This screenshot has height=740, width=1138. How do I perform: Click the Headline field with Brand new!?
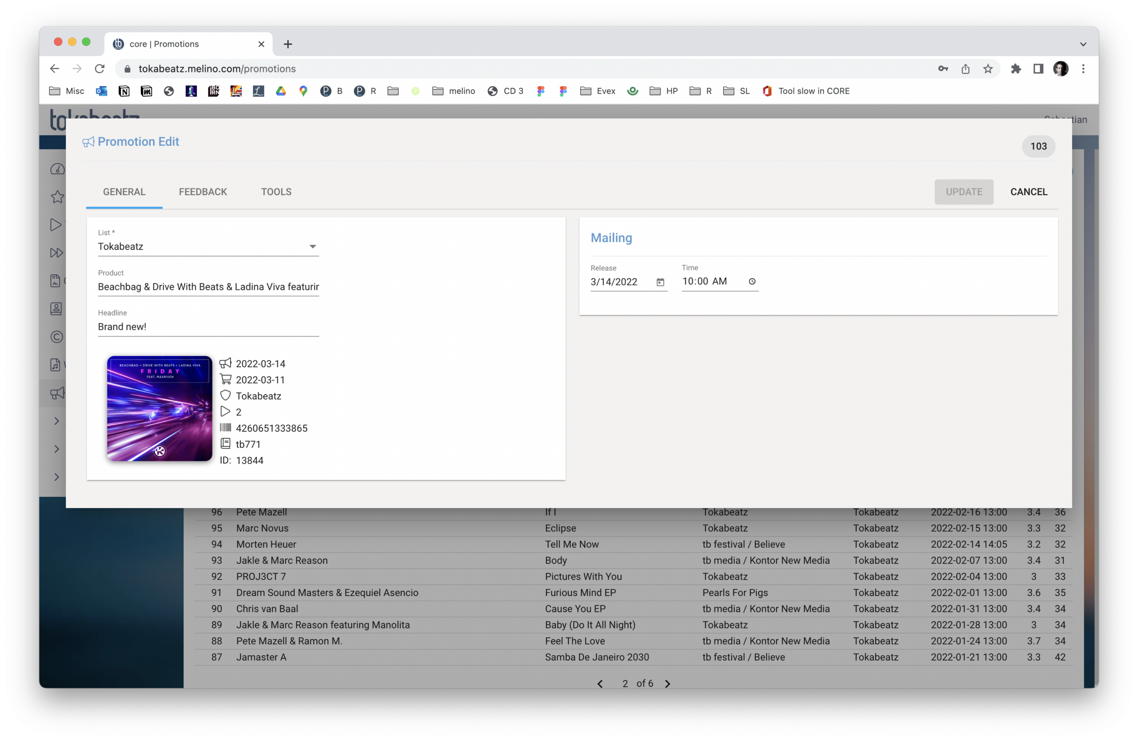click(208, 327)
